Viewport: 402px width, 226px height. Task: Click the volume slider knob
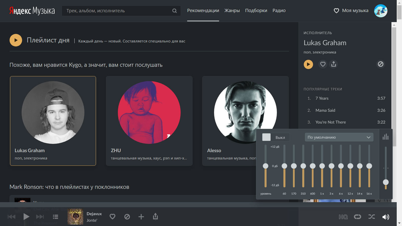pos(386,182)
